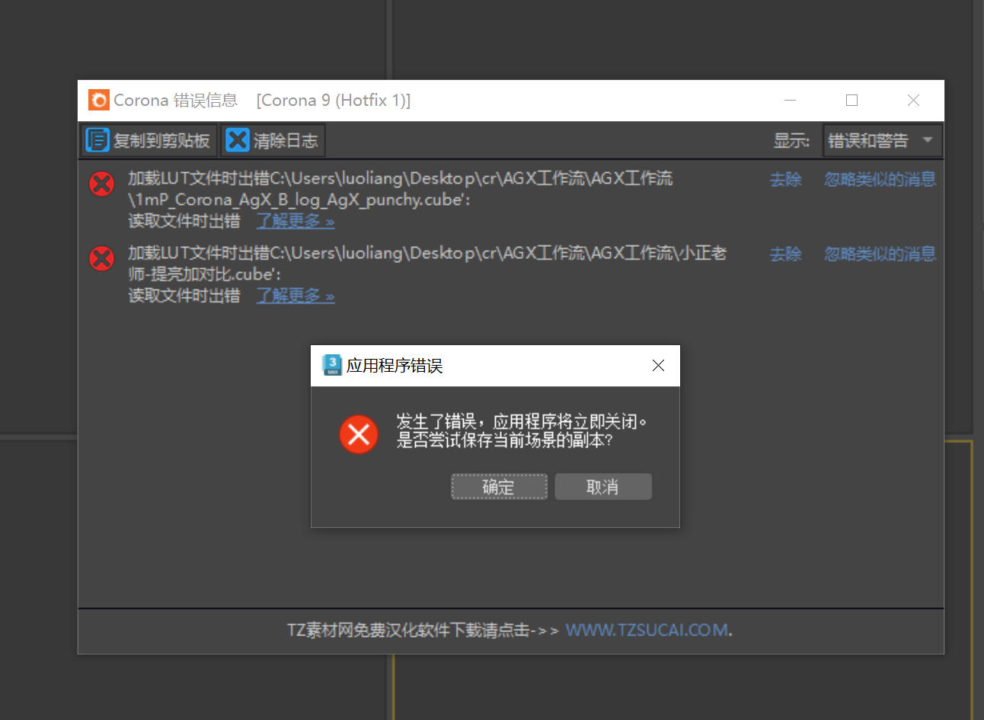
Task: Click the 3ds Max icon in 应用程序错误 dialog
Action: tap(332, 365)
